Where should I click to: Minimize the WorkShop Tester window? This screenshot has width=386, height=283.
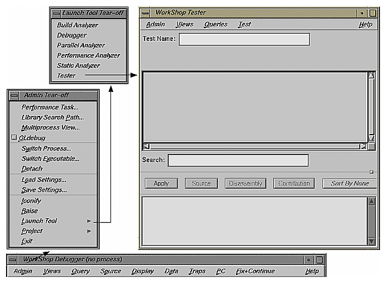[x=361, y=13]
